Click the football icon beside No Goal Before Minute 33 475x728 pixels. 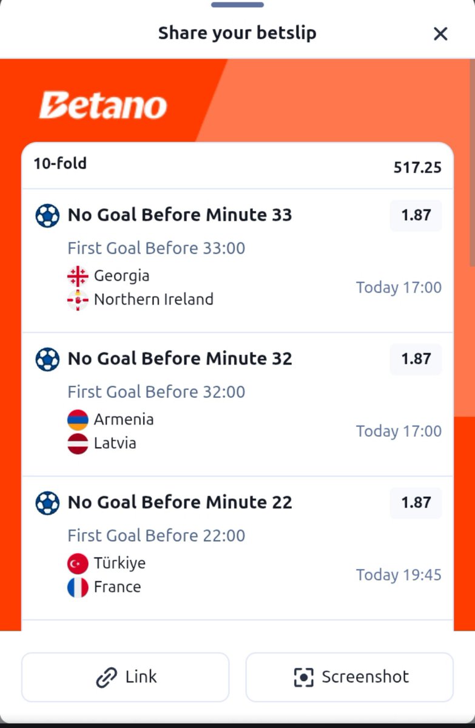coord(47,215)
